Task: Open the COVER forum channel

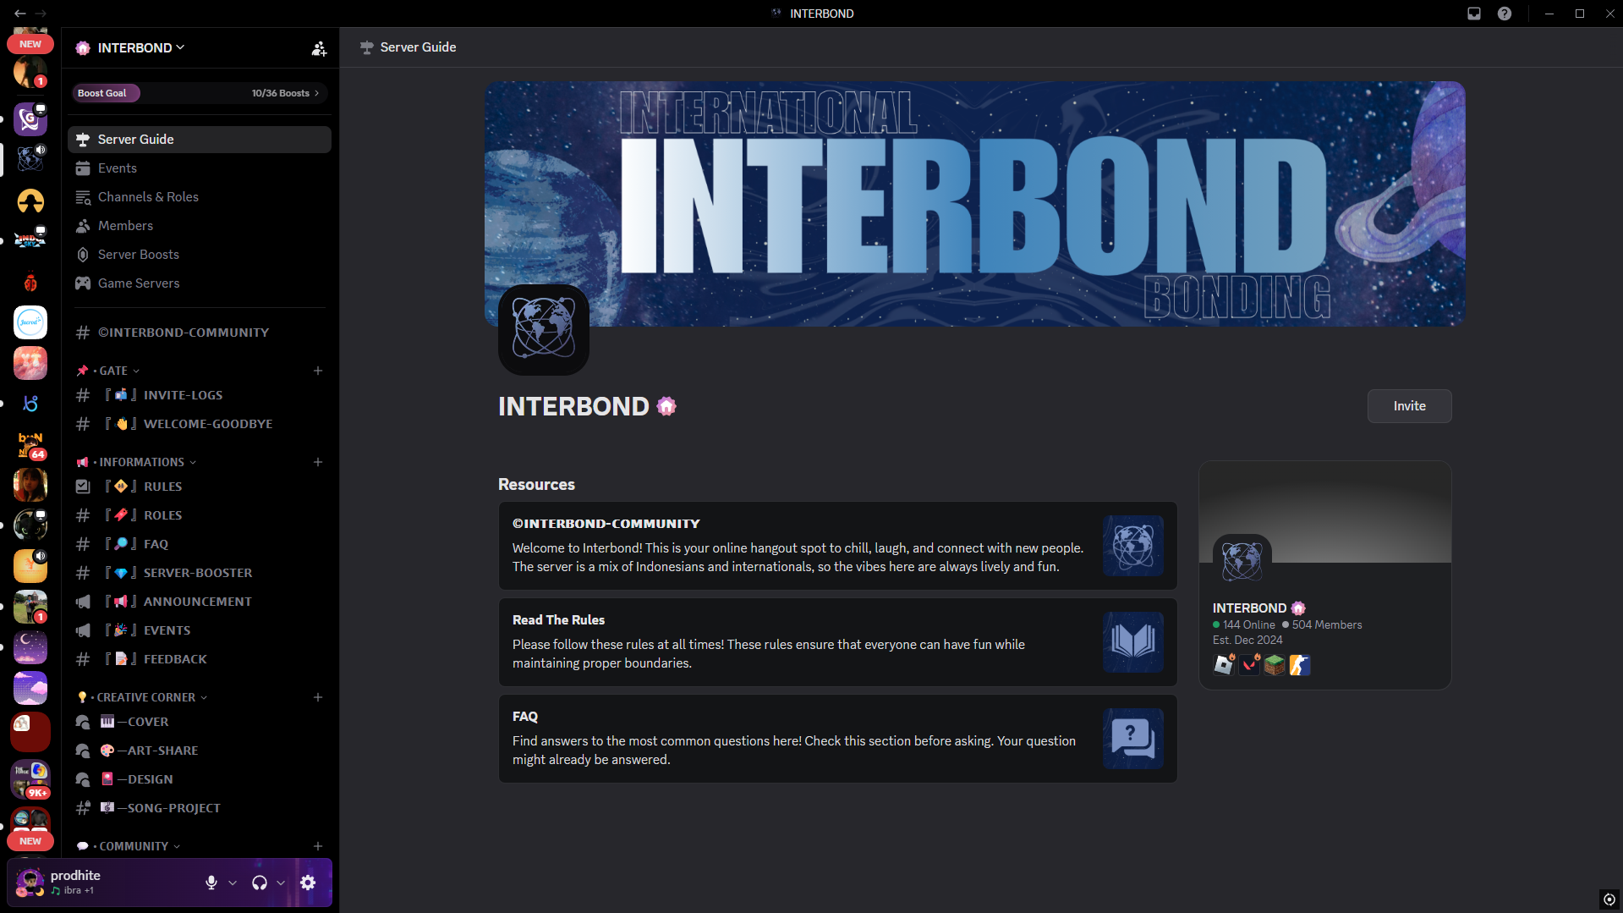Action: coord(200,722)
